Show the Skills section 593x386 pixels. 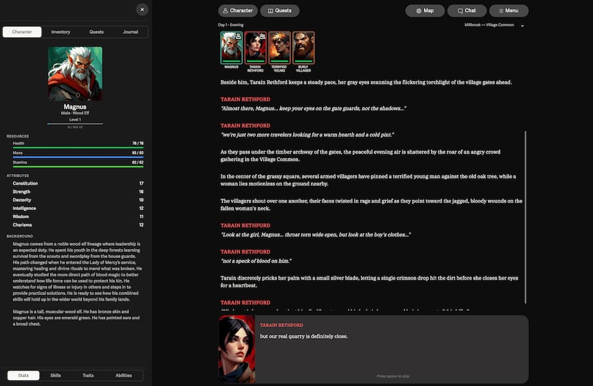[x=56, y=375]
